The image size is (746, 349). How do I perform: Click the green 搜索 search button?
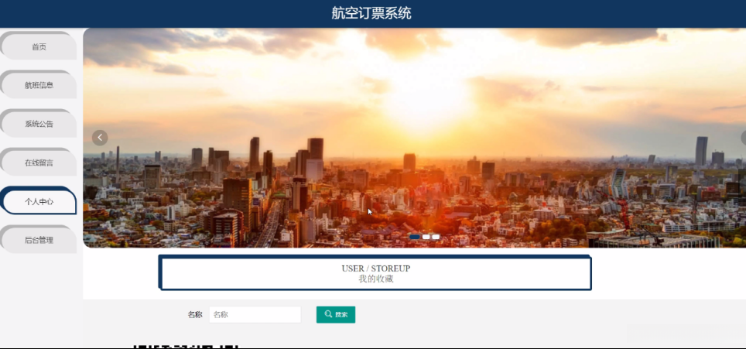(336, 315)
